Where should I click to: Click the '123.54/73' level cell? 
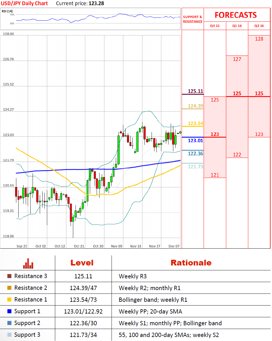click(x=83, y=300)
